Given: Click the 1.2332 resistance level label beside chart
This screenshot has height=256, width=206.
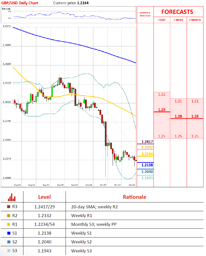Looking at the screenshot, I should tap(147, 147).
